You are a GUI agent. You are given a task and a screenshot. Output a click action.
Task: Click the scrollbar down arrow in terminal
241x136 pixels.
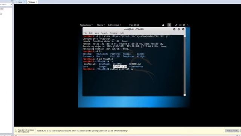click(x=185, y=95)
